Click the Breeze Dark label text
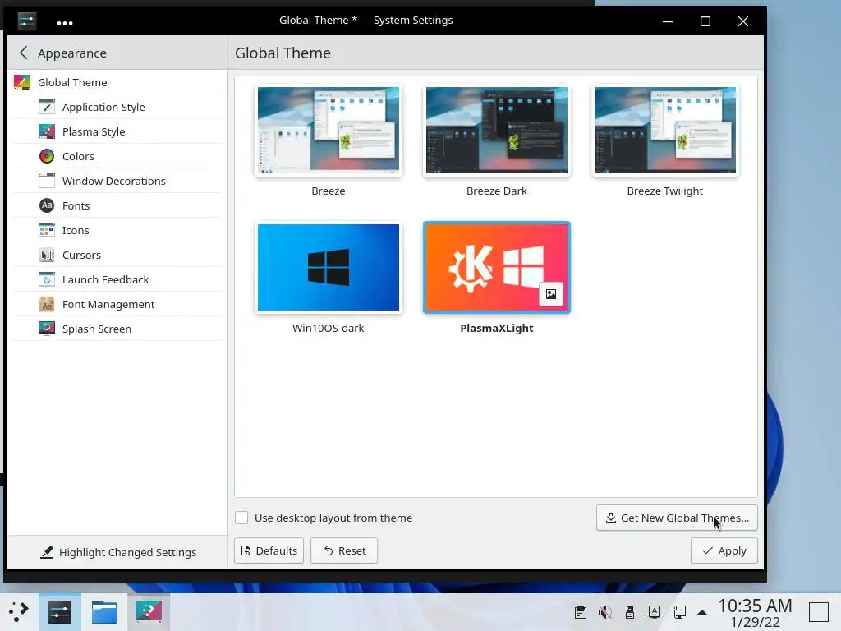841x631 pixels. tap(497, 191)
